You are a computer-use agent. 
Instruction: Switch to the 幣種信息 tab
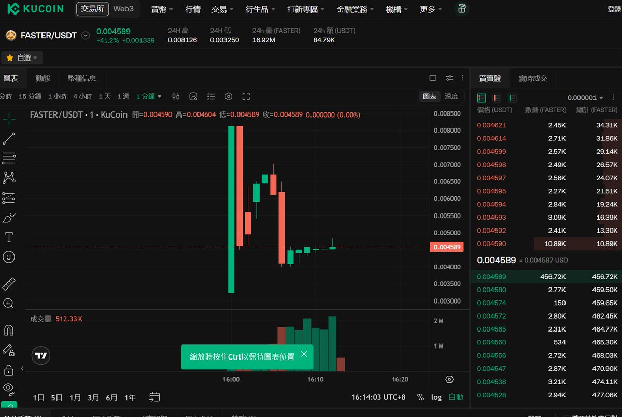coord(82,78)
